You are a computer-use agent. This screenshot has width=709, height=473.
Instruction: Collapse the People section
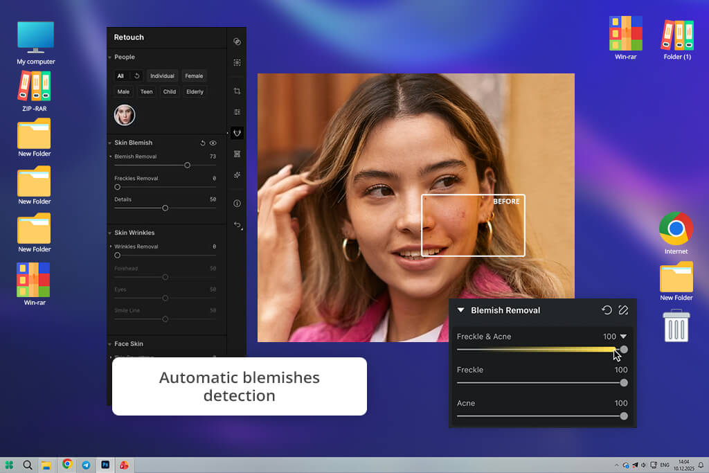(110, 57)
